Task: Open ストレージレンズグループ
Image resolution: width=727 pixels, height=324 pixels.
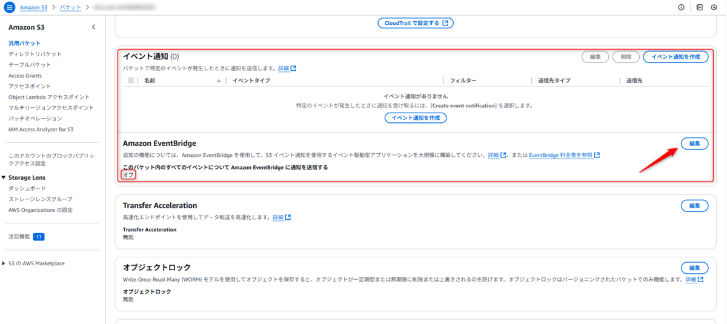Action: (41, 199)
